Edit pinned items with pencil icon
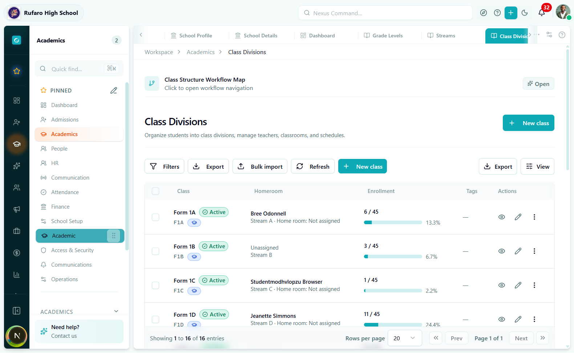Image resolution: width=574 pixels, height=353 pixels. pyautogui.click(x=114, y=90)
